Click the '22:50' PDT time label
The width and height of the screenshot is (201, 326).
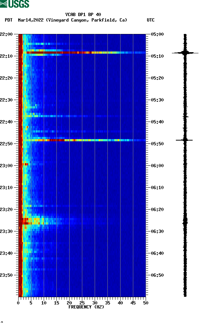click(x=7, y=144)
